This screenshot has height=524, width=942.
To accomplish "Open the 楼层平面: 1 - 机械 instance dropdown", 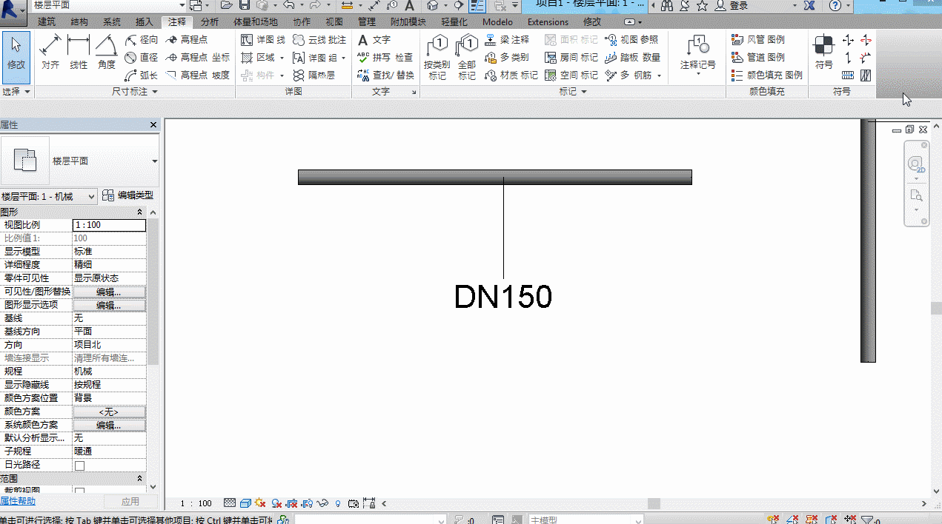I will coord(49,196).
